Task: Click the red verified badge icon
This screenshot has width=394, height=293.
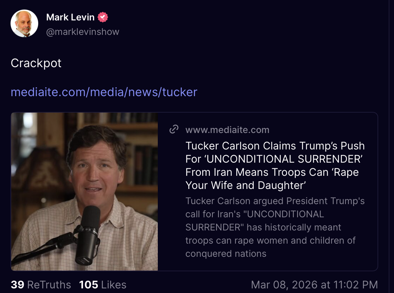Action: point(103,17)
